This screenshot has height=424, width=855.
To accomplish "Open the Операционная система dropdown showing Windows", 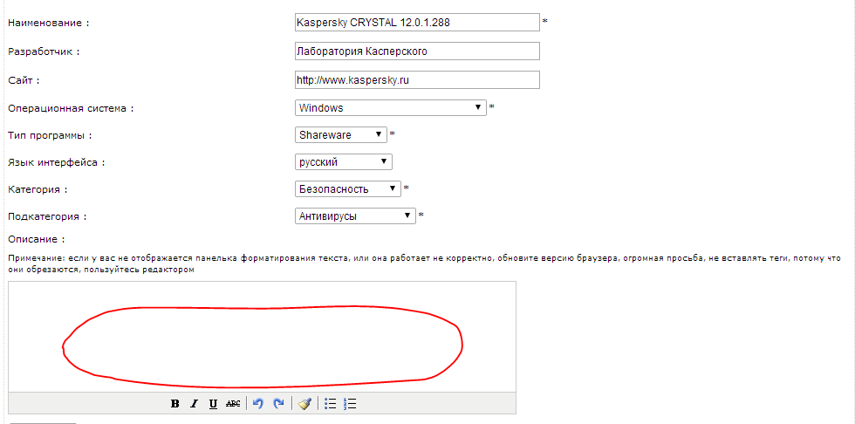I will [391, 107].
